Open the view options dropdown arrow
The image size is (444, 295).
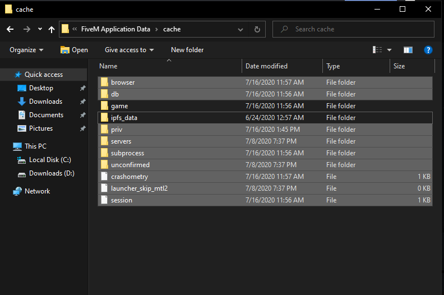coord(390,50)
